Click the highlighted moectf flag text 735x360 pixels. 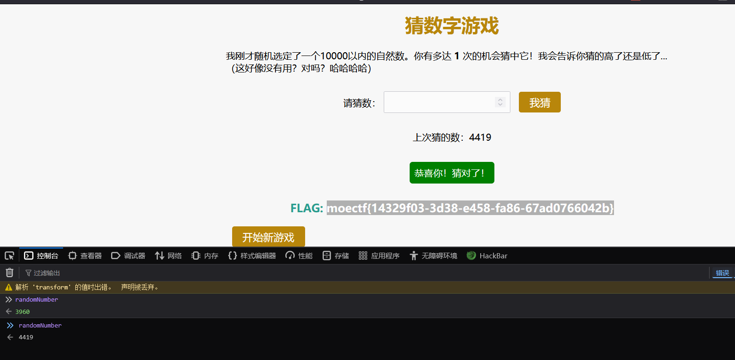point(470,208)
